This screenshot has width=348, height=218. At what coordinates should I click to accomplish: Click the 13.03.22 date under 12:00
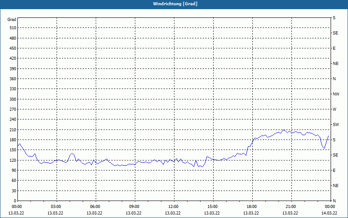[x=173, y=213]
